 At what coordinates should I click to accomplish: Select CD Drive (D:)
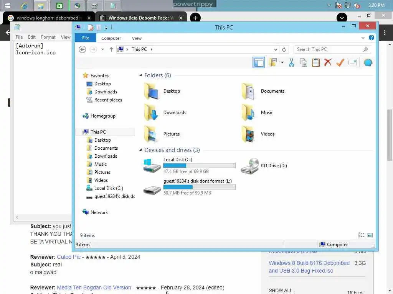click(264, 165)
